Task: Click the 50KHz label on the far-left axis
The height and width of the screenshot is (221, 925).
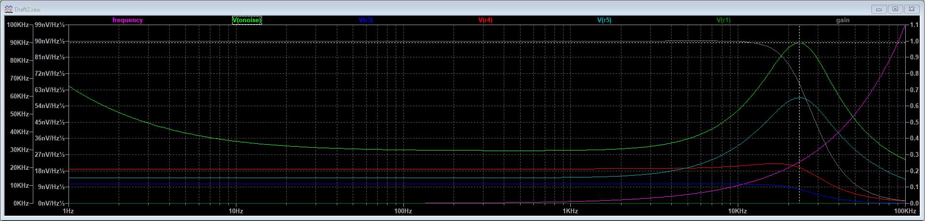Action: (x=19, y=114)
